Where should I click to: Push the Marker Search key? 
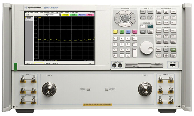[159, 42]
